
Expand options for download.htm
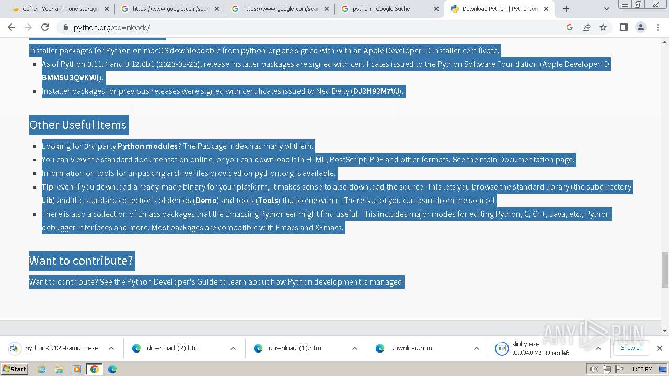click(x=477, y=348)
